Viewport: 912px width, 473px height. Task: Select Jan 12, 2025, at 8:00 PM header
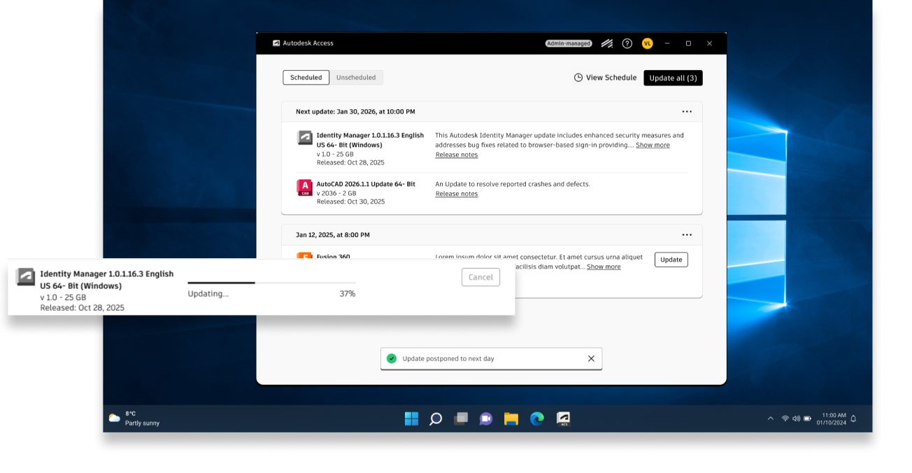333,235
